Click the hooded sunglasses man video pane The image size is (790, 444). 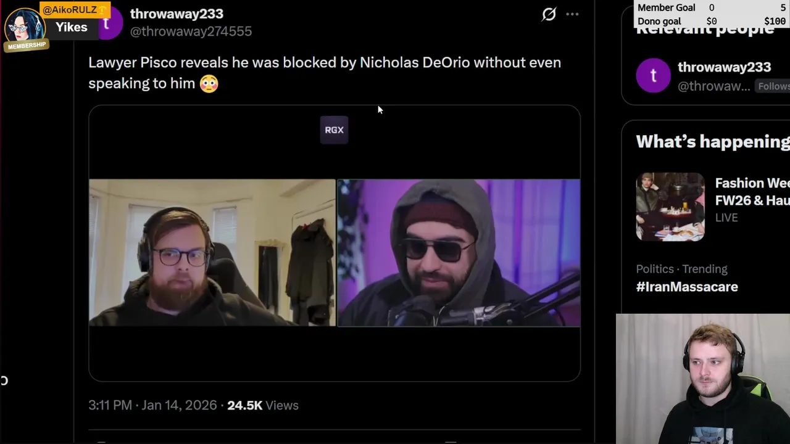[x=459, y=252]
